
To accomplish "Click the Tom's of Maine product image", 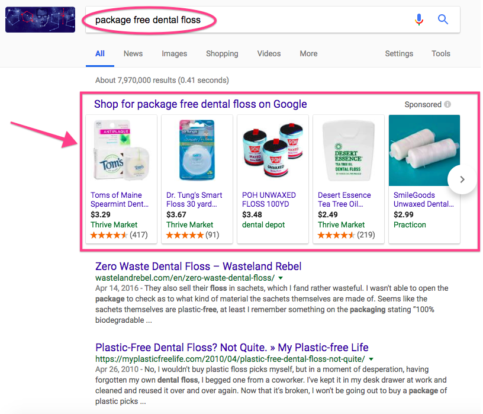I will click(121, 150).
